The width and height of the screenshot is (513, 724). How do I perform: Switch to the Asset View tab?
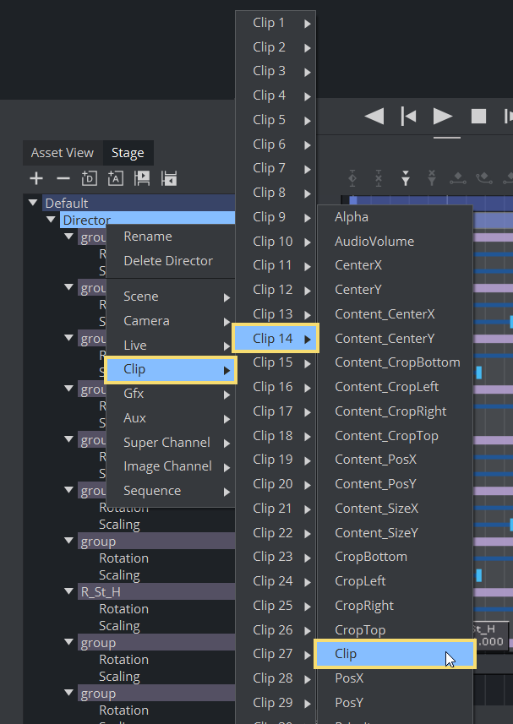coord(62,153)
